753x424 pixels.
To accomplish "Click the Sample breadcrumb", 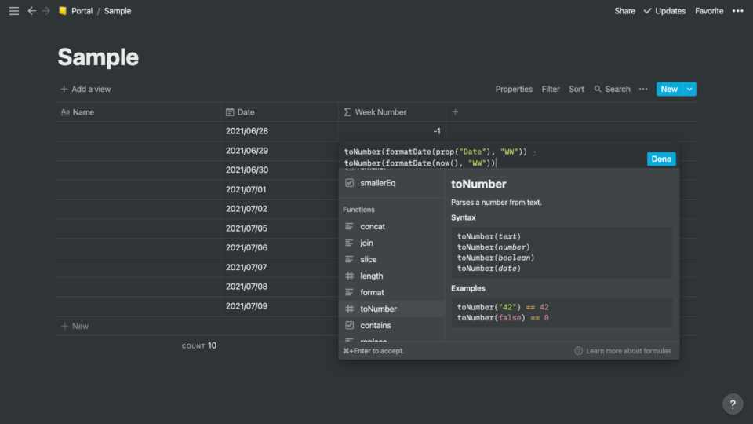I will coord(118,10).
